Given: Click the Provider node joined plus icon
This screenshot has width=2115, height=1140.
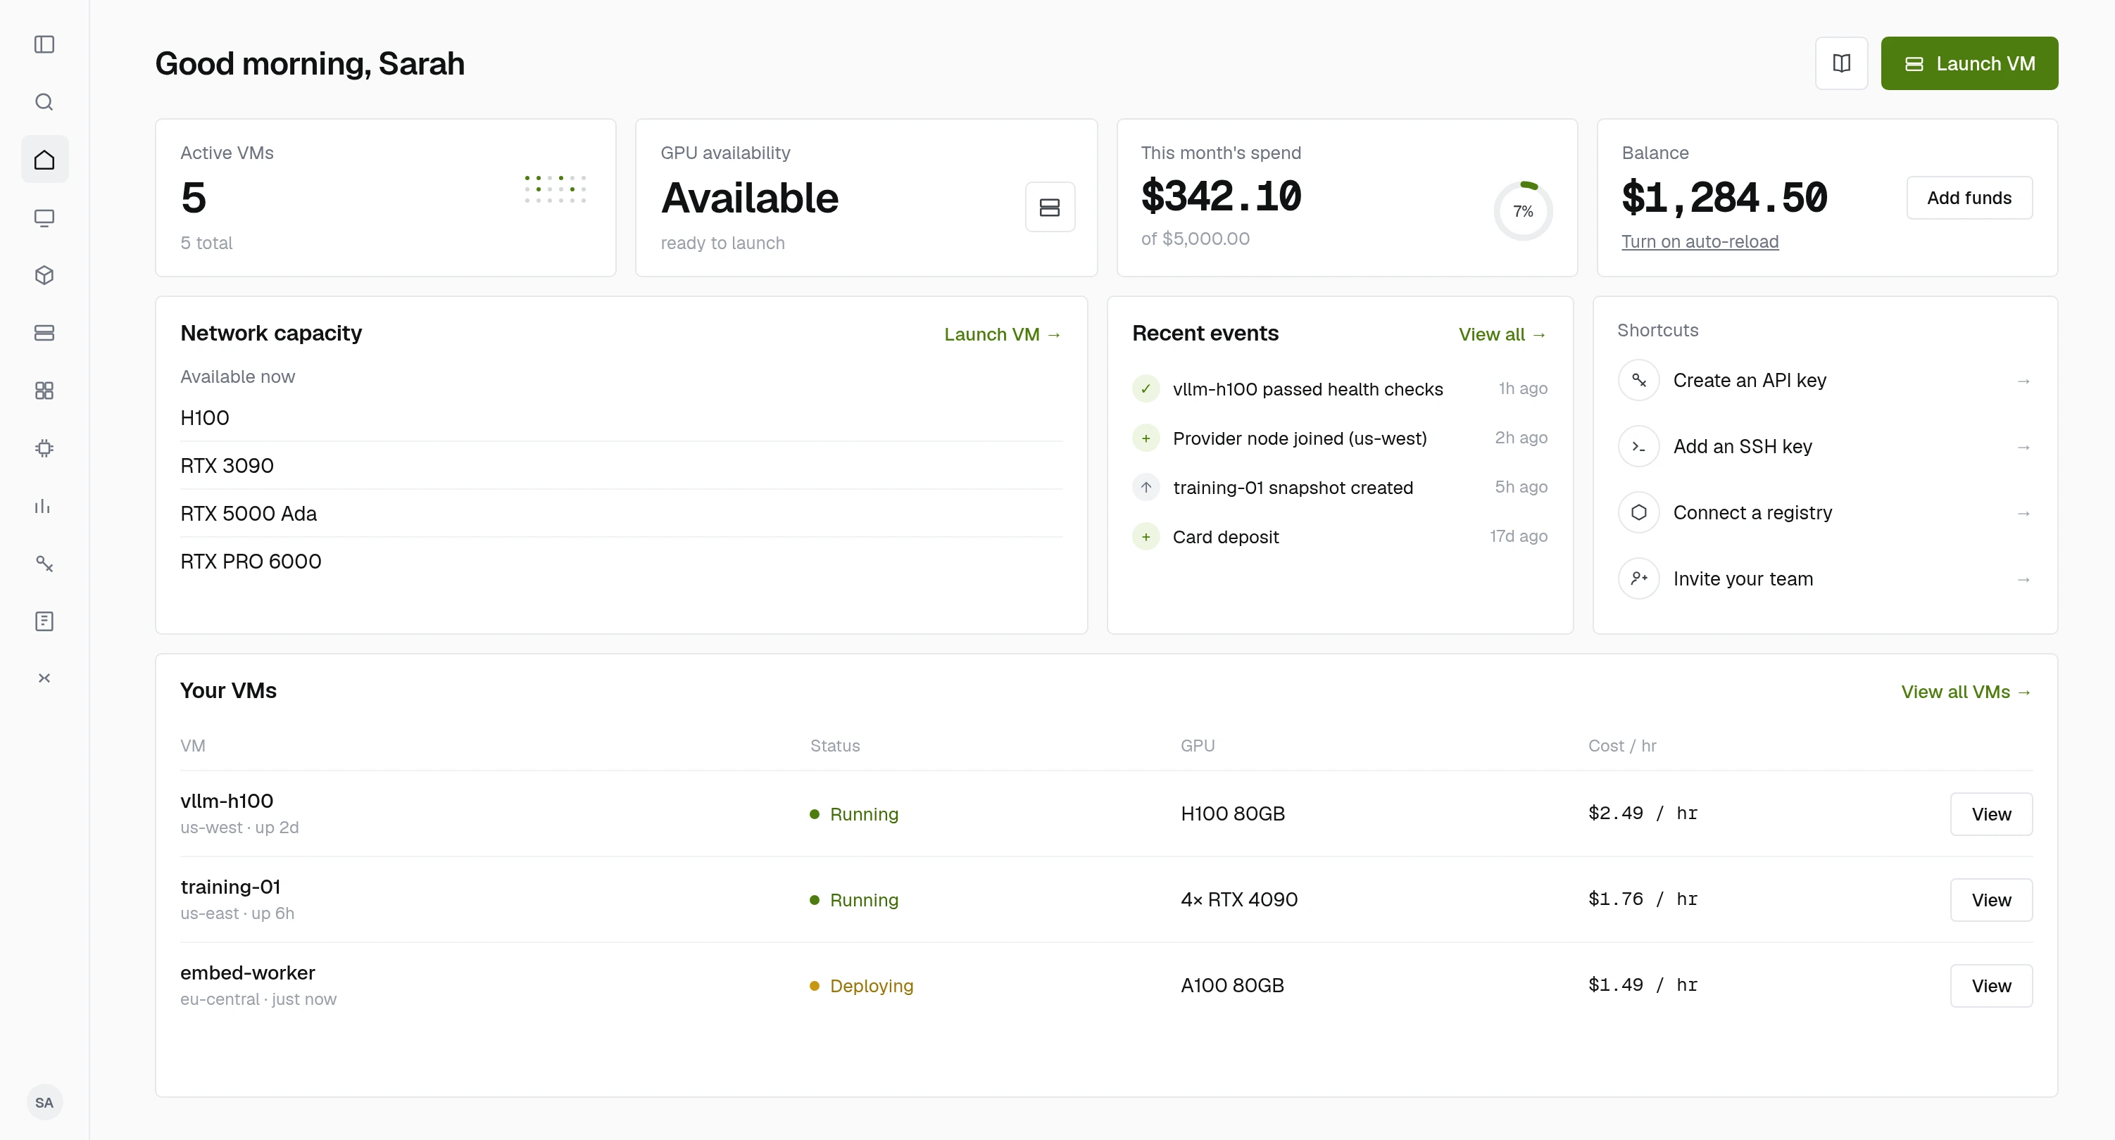Looking at the screenshot, I should 1146,438.
